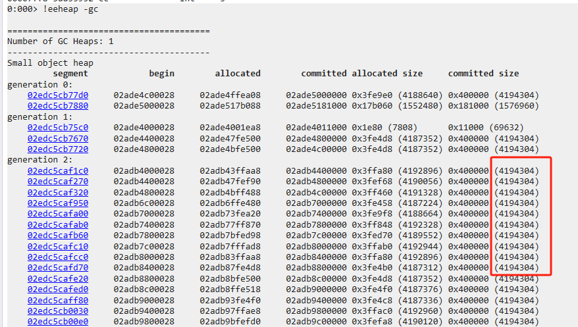This screenshot has height=327, width=578.
Task: Open segment link 02edc5caf270
Action: click(58, 182)
